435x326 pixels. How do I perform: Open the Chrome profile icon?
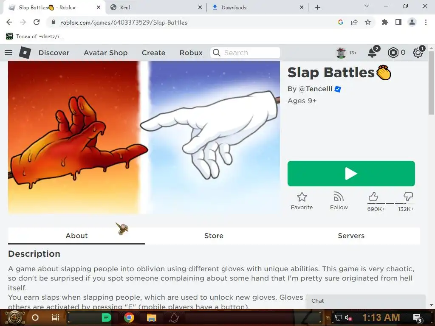[412, 22]
